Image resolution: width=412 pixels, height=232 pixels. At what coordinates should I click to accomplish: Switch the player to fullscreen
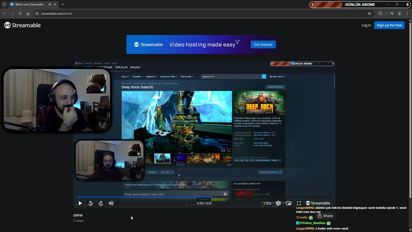pos(299,203)
